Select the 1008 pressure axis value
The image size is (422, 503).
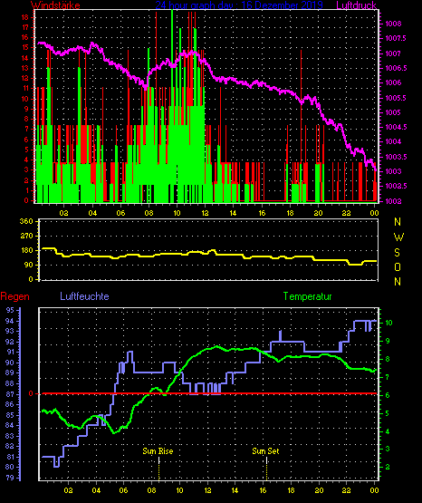click(x=393, y=24)
